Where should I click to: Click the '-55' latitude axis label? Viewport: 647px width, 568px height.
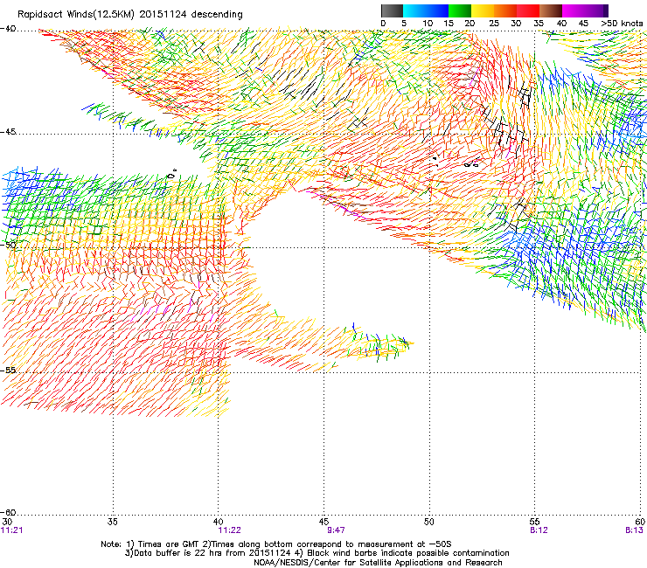8,370
